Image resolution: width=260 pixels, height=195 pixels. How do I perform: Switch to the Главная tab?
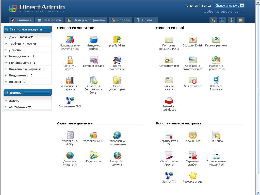pyautogui.click(x=21, y=20)
